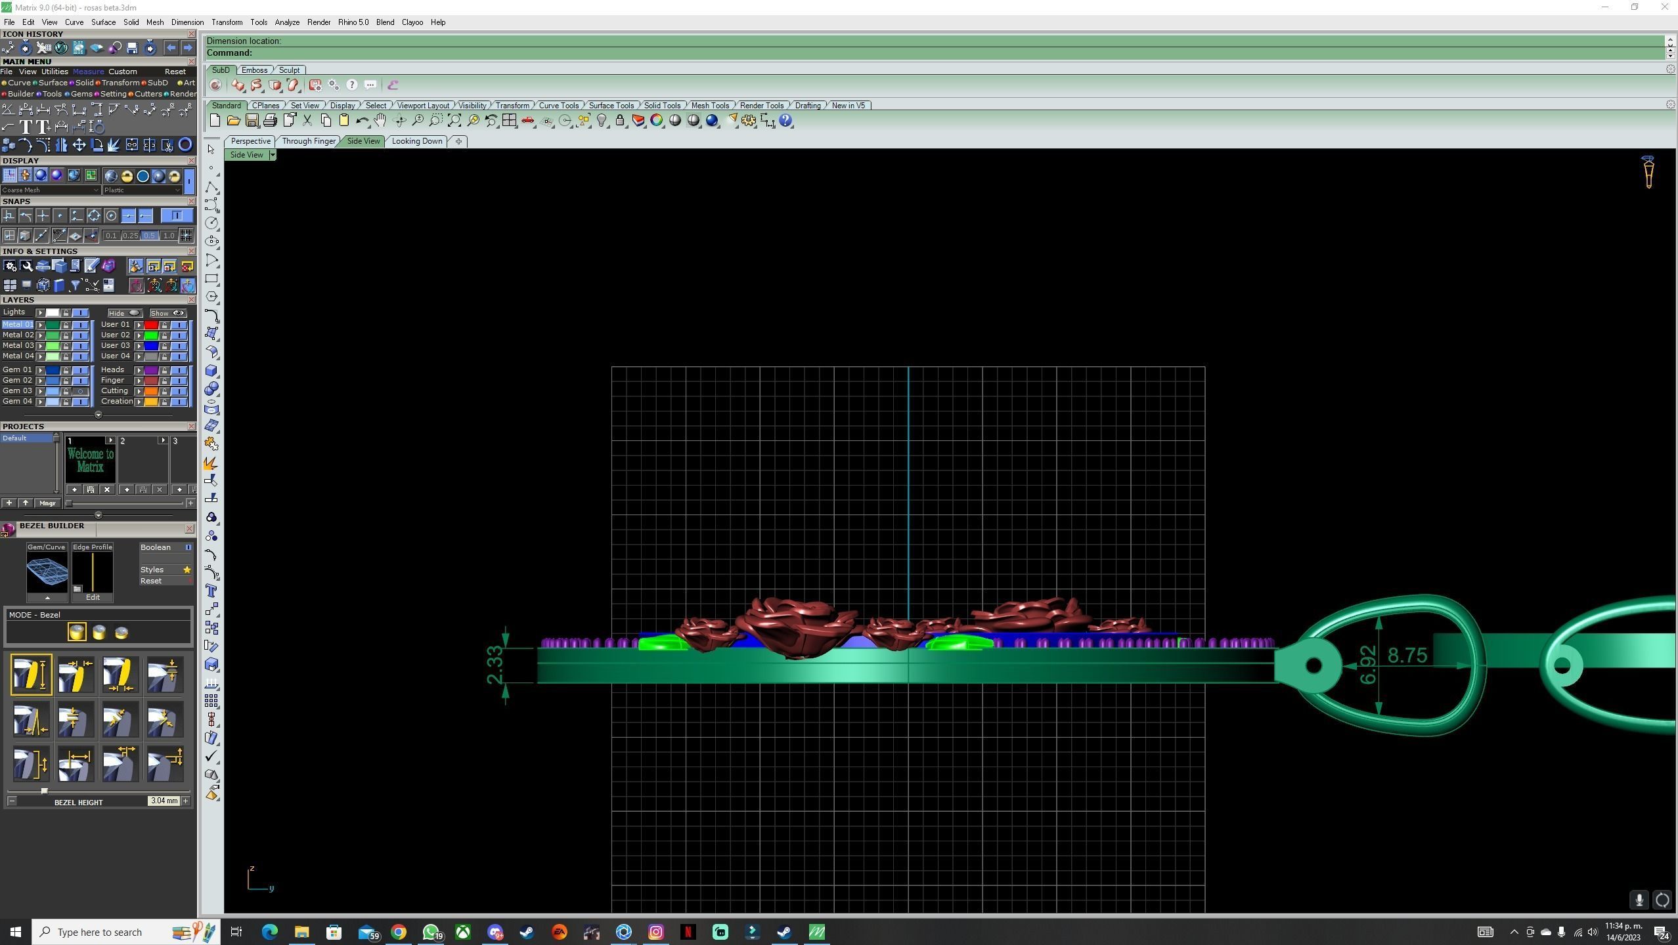Viewport: 1678px width, 945px height.
Task: Click Edit under Edge Profile
Action: pyautogui.click(x=93, y=597)
